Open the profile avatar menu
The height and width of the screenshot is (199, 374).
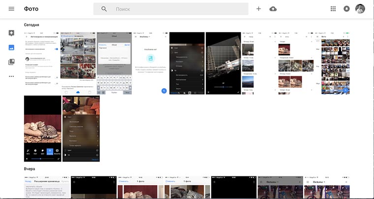tap(360, 9)
